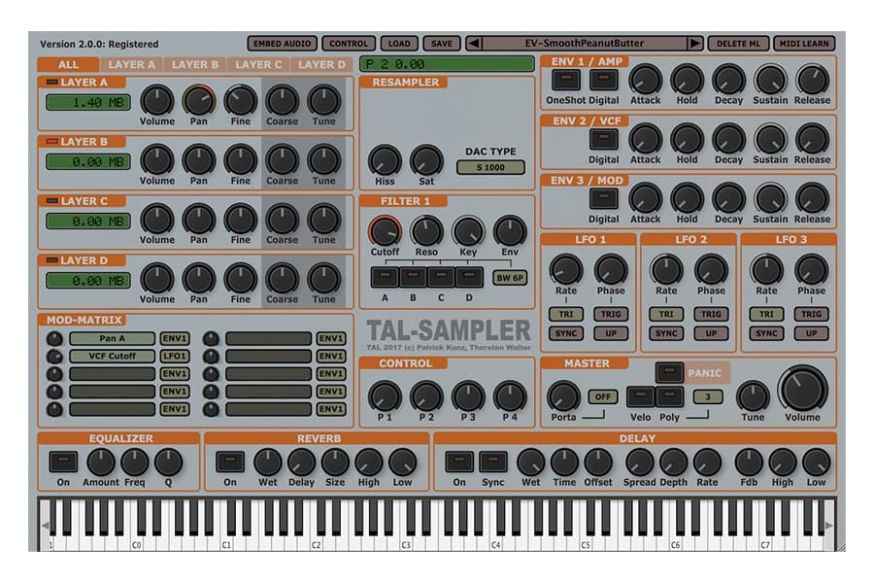This screenshot has height=583, width=874.
Task: Click the next preset arrow
Action: tap(697, 43)
